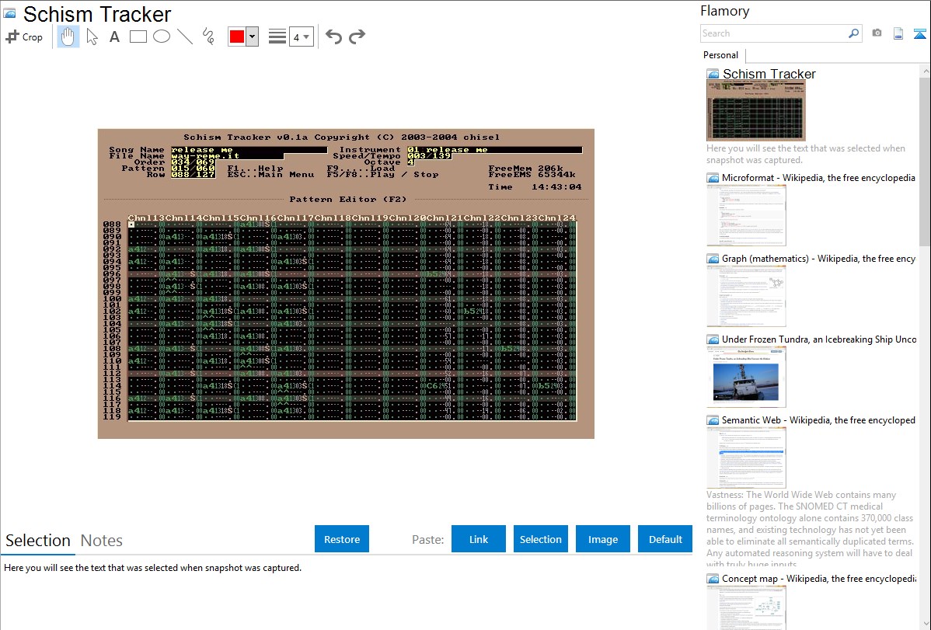This screenshot has width=931, height=630.
Task: Click the main Schism Tracker screenshot image
Action: [346, 284]
